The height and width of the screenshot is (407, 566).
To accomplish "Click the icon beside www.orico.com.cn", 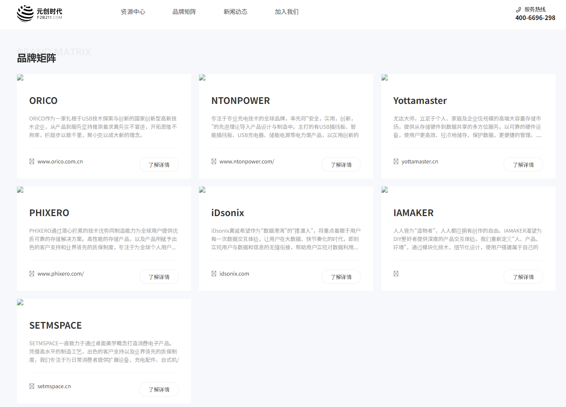I will 32,162.
